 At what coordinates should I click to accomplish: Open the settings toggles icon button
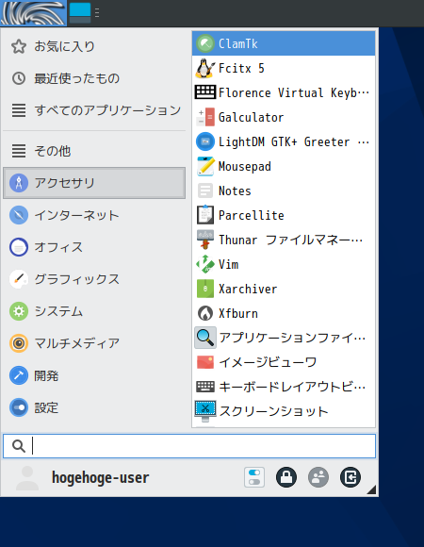point(254,477)
